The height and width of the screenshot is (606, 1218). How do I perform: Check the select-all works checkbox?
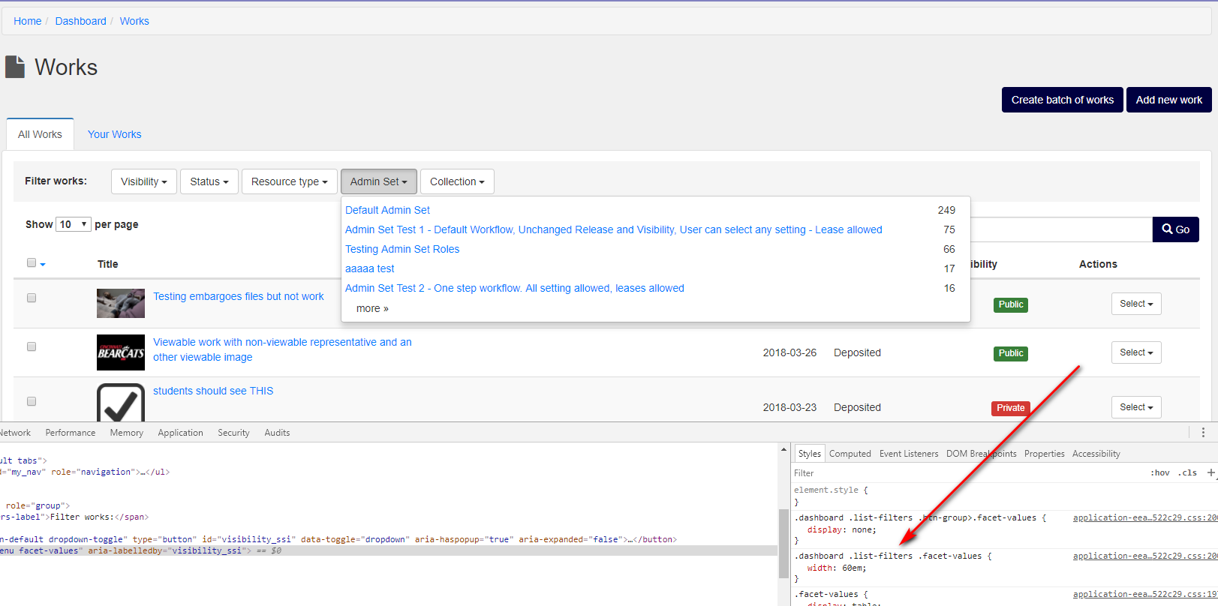32,262
